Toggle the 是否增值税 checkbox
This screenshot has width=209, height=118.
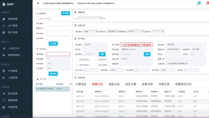tap(96, 65)
